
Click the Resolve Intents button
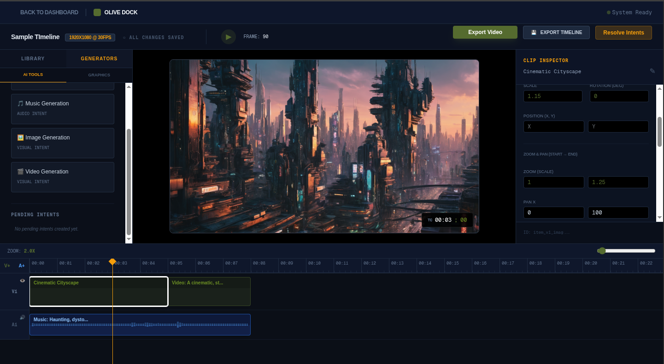click(x=623, y=33)
